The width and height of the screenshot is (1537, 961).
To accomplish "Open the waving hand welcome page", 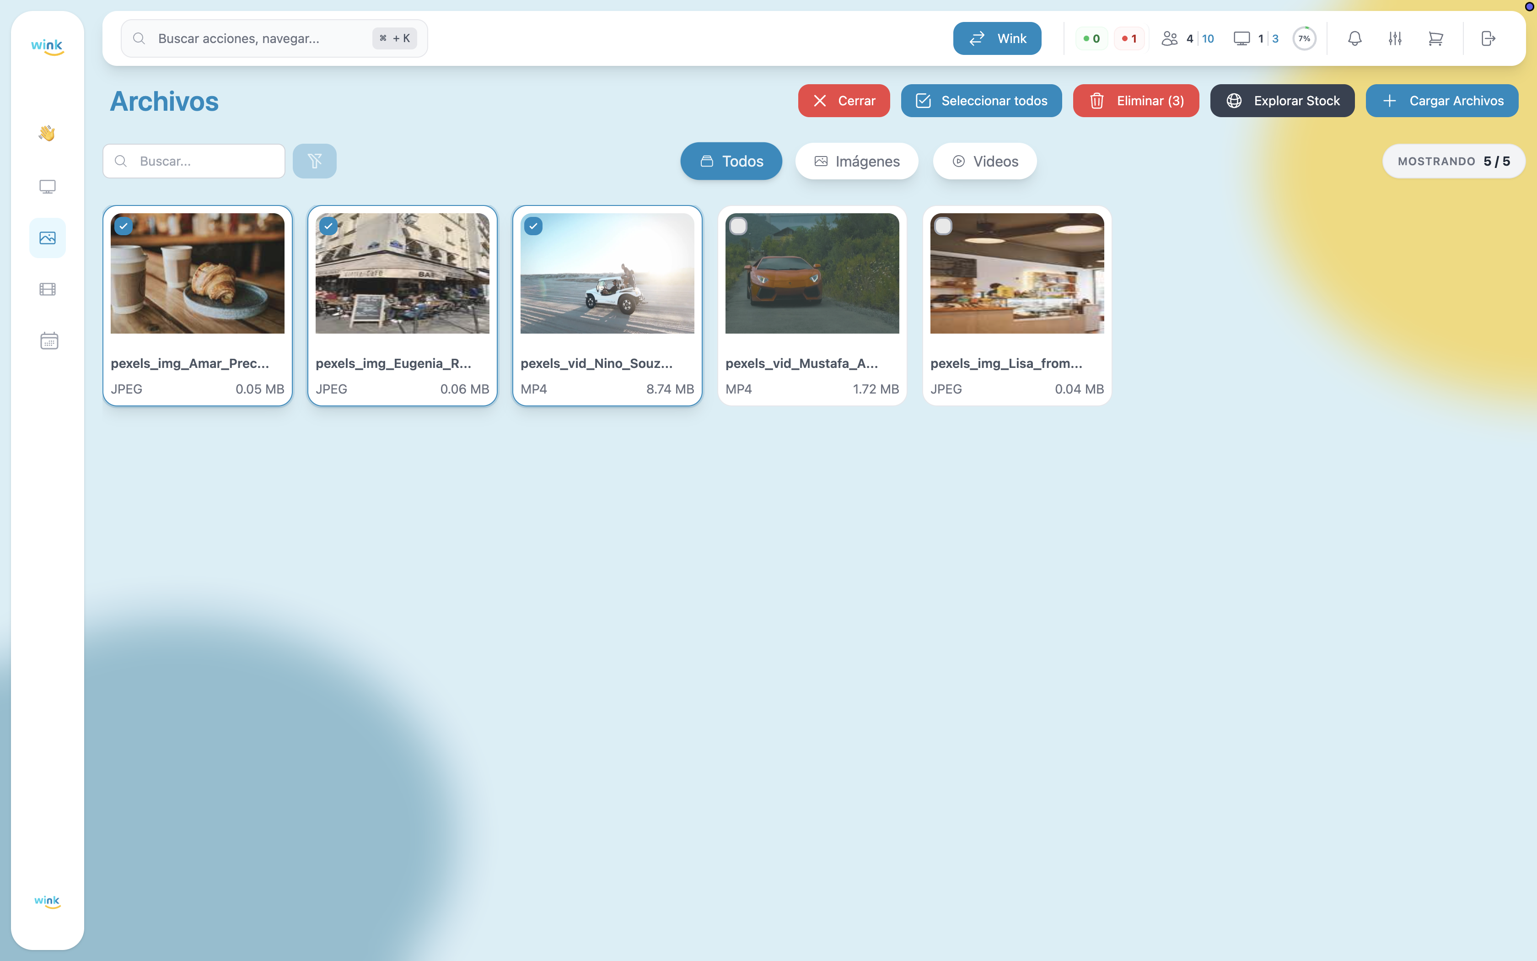I will click(x=47, y=134).
